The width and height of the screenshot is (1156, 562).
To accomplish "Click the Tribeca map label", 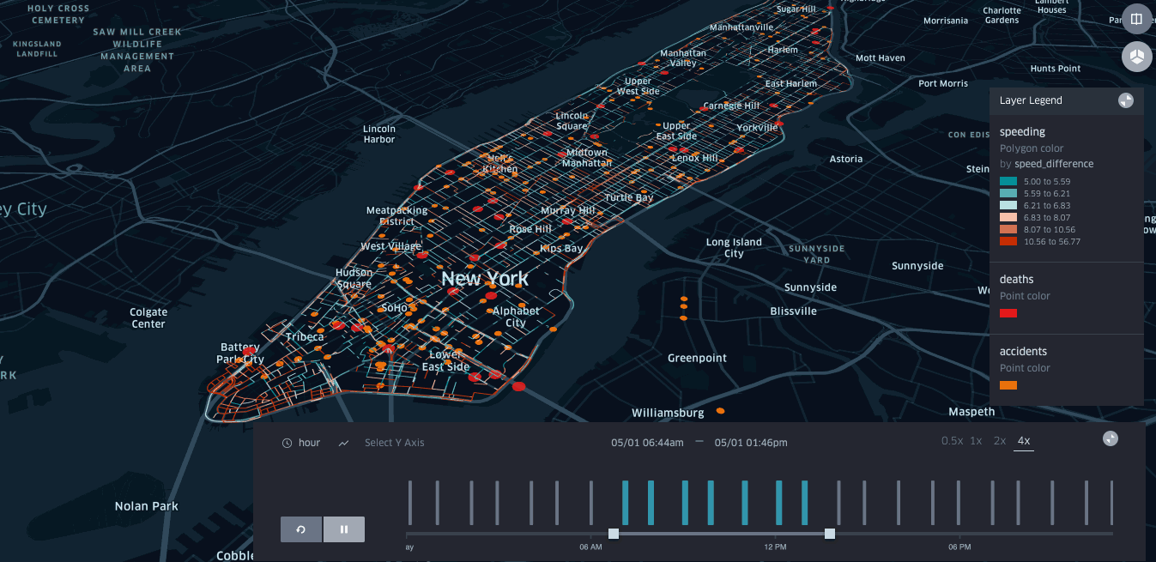I will click(x=306, y=337).
